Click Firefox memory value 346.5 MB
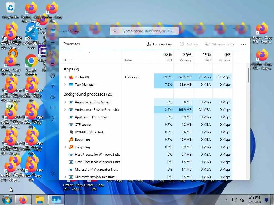The width and height of the screenshot is (274, 205). pos(185,77)
